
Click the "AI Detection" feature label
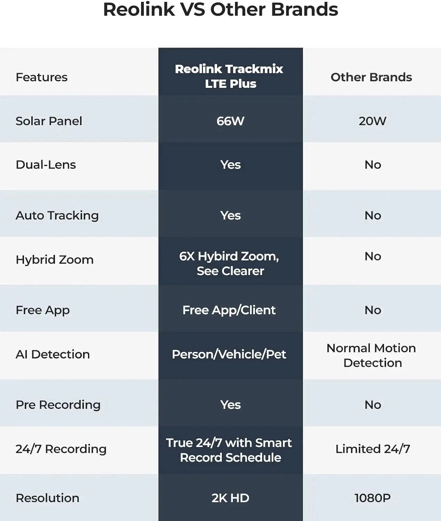tap(53, 354)
